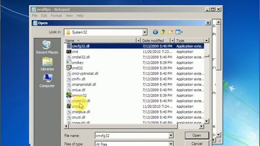Select the cmicryptinstall.dll file icon
The width and height of the screenshot is (260, 146).
point(69,73)
